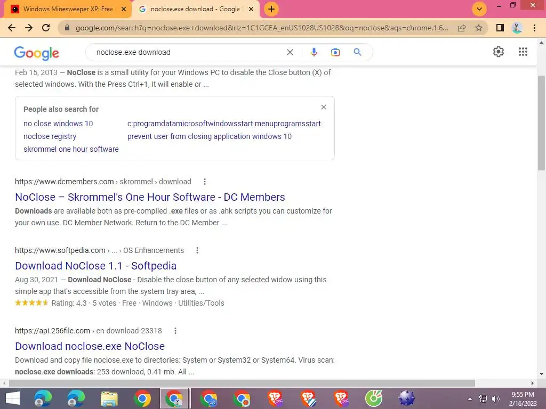
Task: Bookmark this page with the star
Action: [x=479, y=28]
